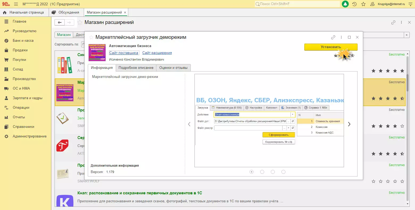Show the previous screenshot in the carousel
Viewport: 415px width, 210px height.
(189, 124)
